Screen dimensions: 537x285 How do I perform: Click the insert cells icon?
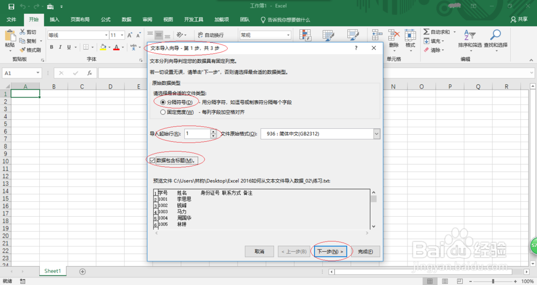pos(377,35)
